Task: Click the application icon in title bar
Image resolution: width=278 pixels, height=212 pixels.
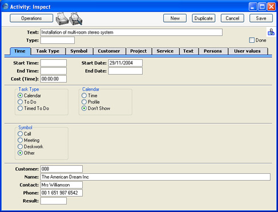Action: [x=6, y=6]
